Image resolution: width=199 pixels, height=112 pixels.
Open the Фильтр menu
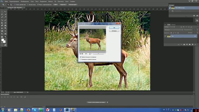[x=50, y=1]
